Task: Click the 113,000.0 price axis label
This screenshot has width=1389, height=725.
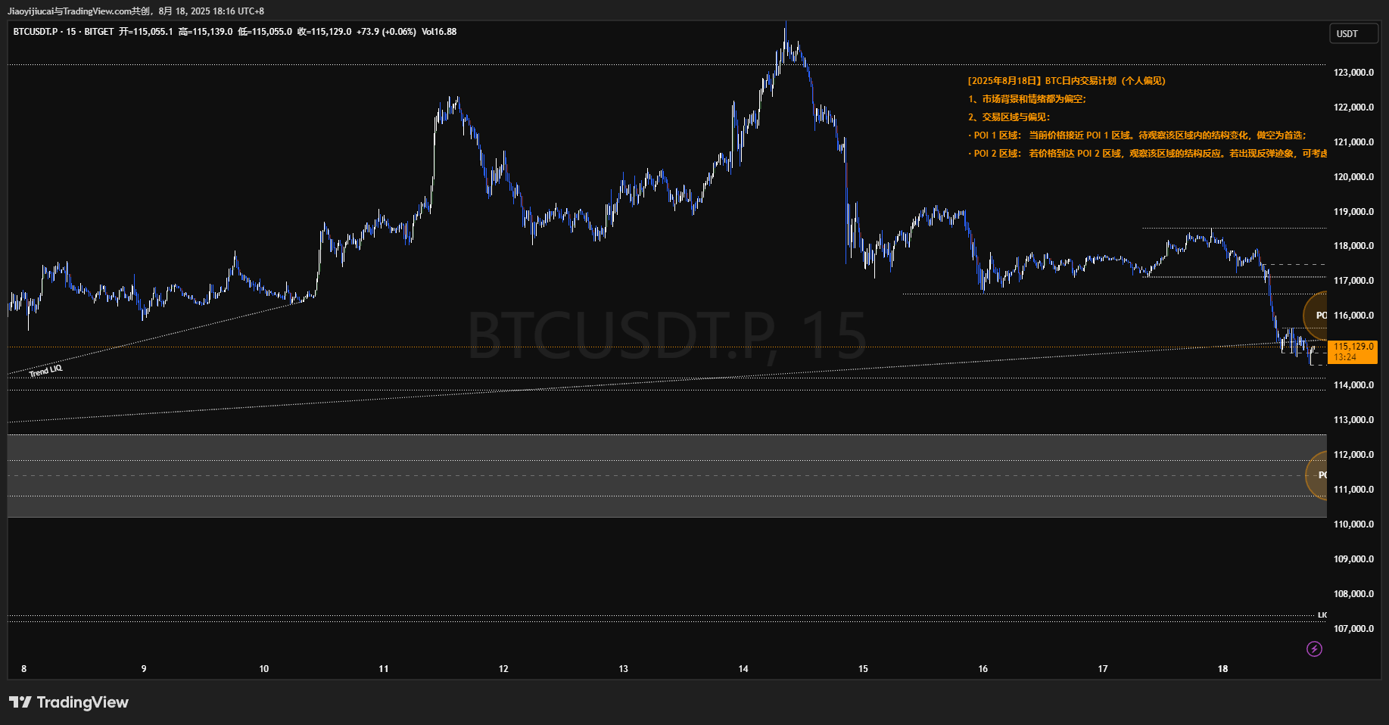Action: [1353, 420]
